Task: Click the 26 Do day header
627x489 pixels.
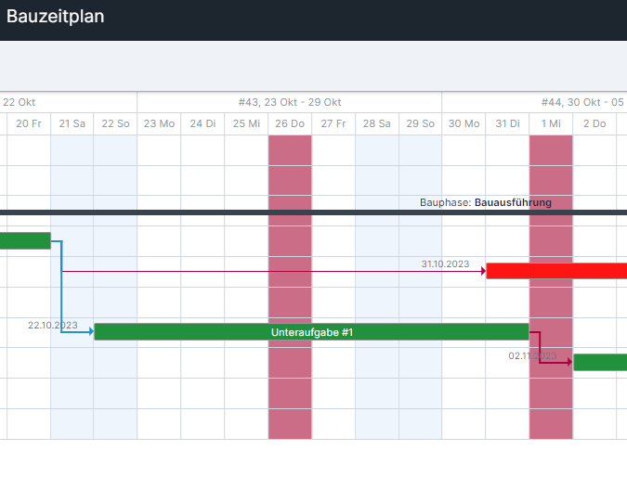Action: [x=290, y=123]
